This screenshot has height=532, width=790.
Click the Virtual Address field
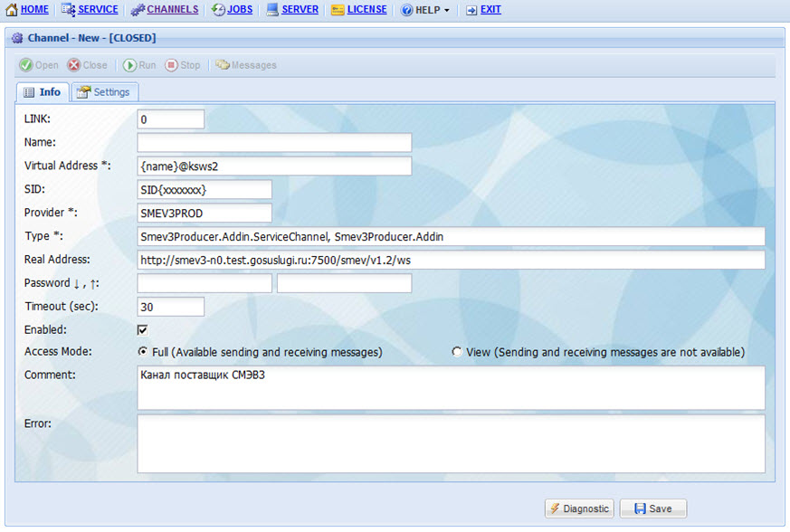[x=274, y=166]
